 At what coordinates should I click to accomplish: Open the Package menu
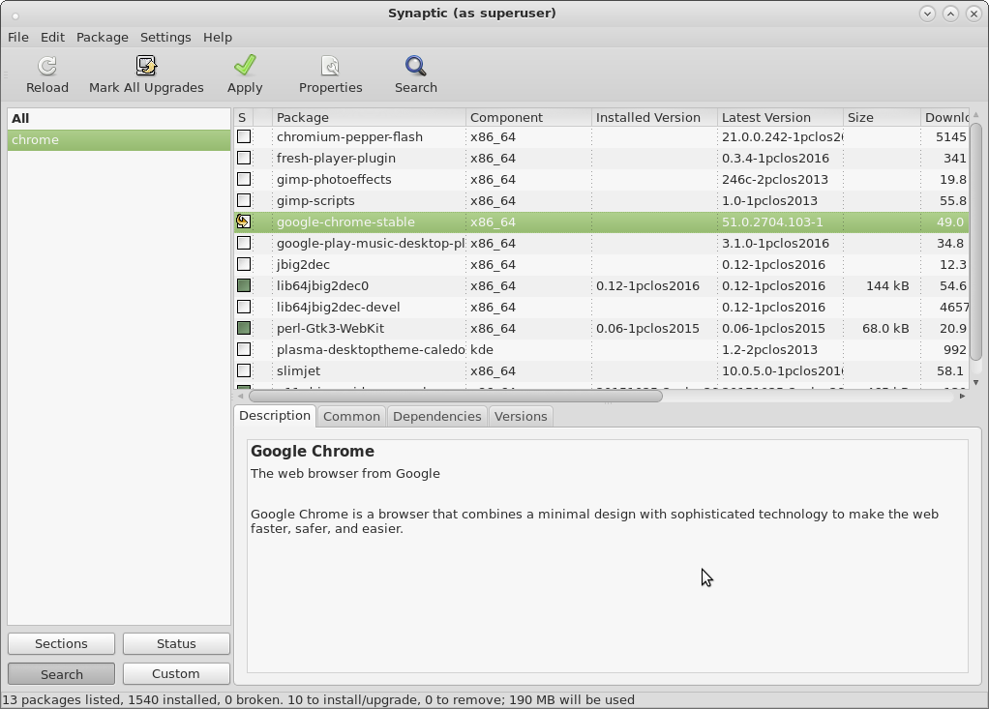click(102, 37)
